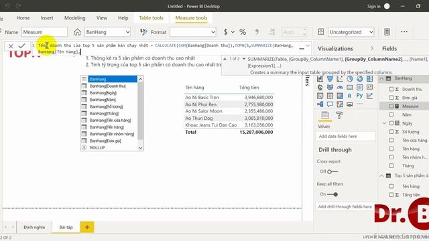Check the Tổng tiền field
Image resolution: width=429 pixels, height=241 pixels.
pos(391,195)
